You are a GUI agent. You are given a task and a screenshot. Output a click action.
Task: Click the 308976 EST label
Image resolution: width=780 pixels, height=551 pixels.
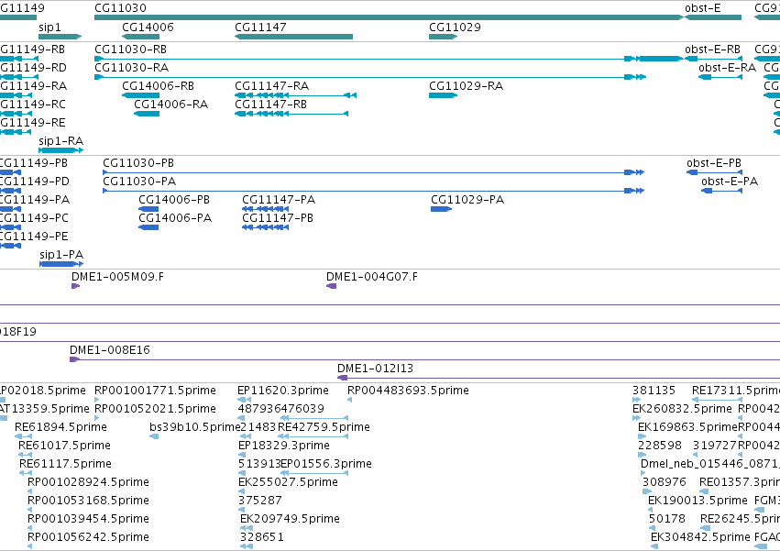(665, 483)
